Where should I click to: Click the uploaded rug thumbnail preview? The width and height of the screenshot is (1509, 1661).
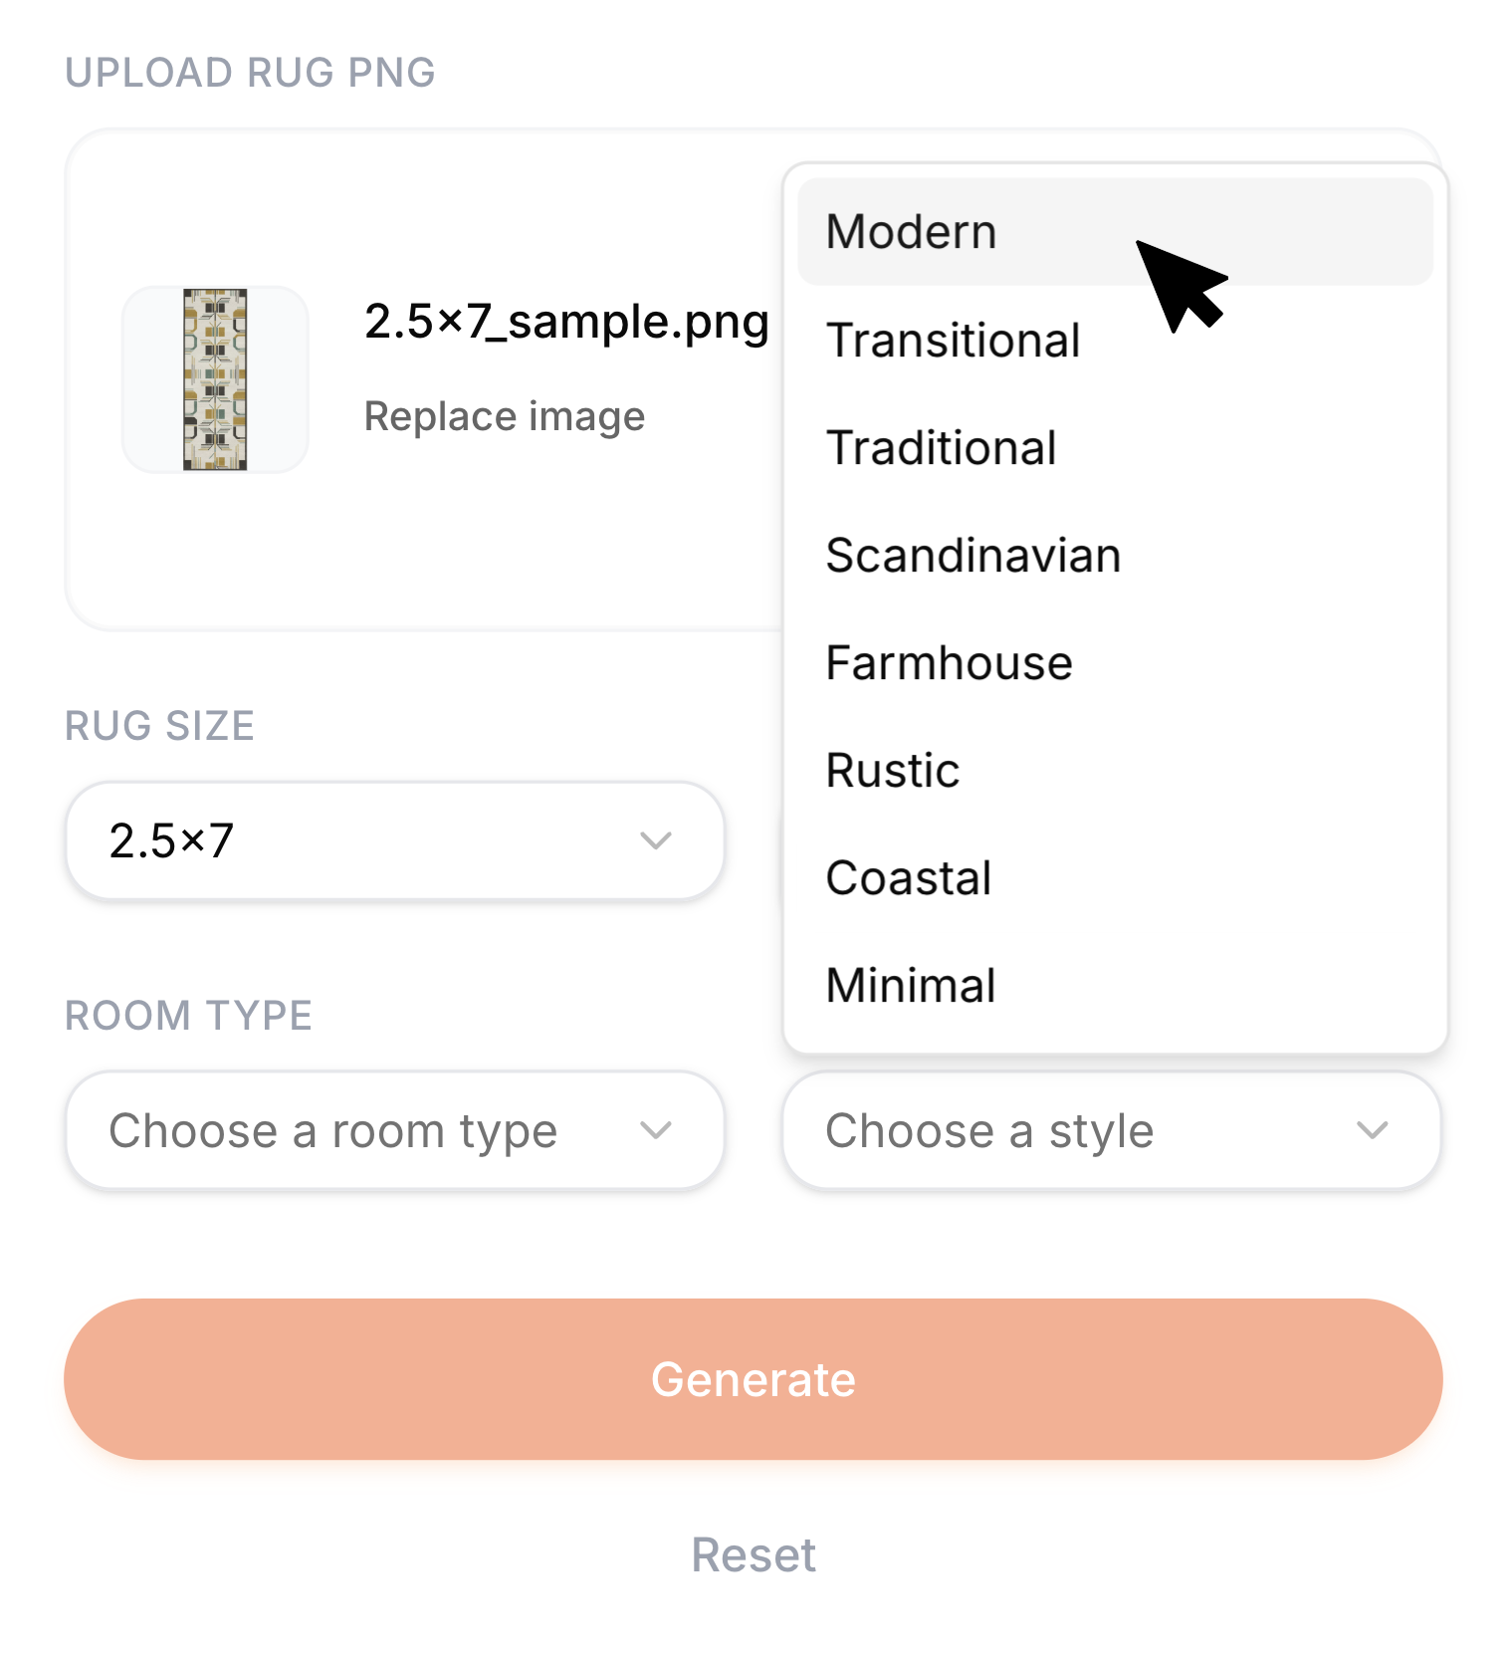(215, 379)
